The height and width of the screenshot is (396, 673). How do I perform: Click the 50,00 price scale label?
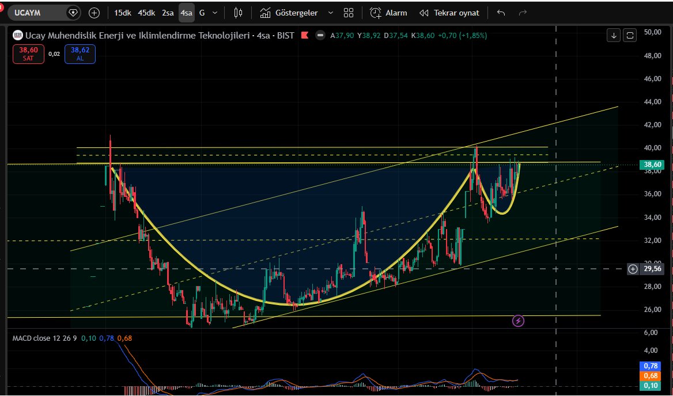click(x=652, y=32)
